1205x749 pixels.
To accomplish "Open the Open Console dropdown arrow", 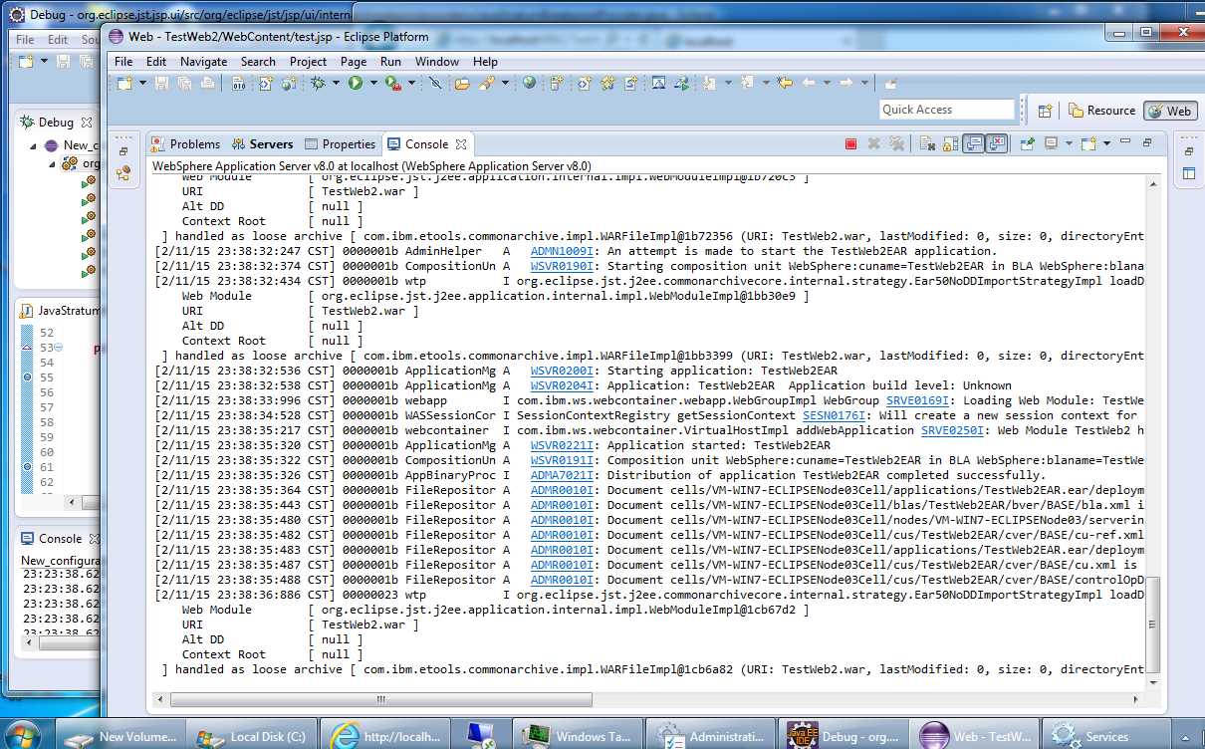I will 1106,144.
